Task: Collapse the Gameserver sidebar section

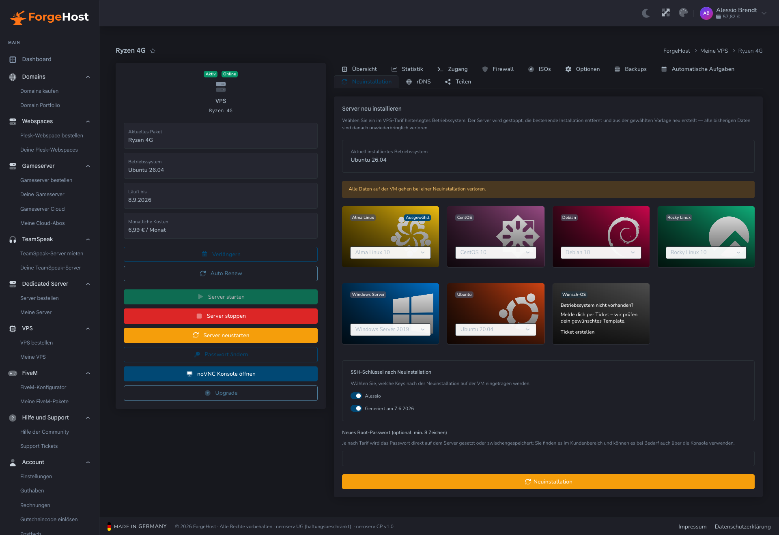Action: [x=88, y=166]
